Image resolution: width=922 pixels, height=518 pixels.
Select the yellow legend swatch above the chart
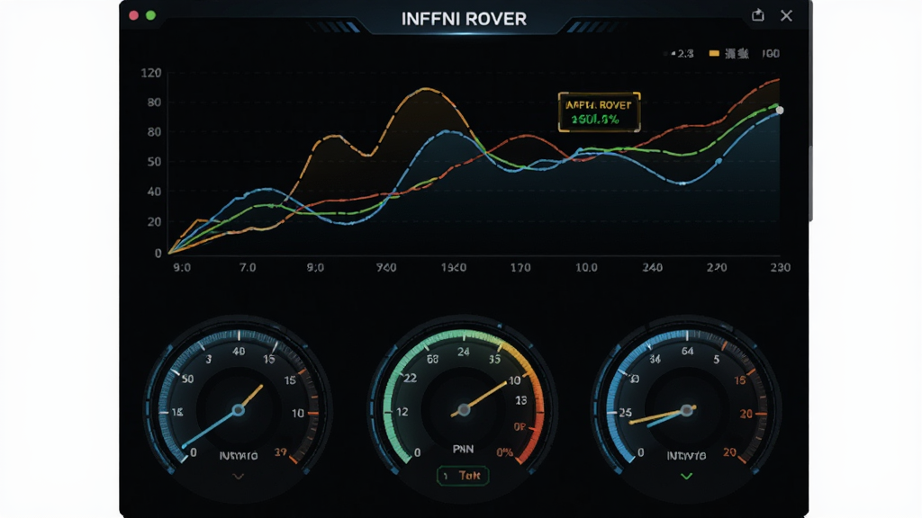click(x=714, y=53)
